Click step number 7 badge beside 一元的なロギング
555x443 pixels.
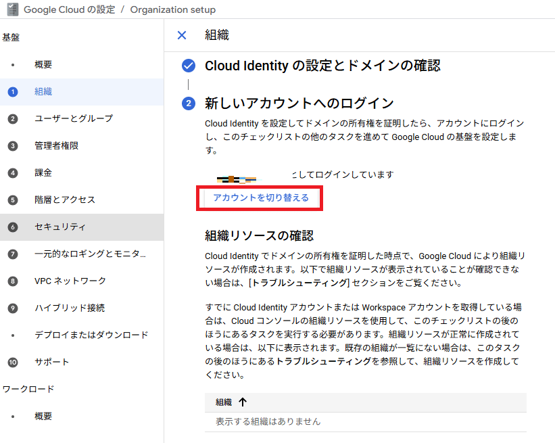13,254
